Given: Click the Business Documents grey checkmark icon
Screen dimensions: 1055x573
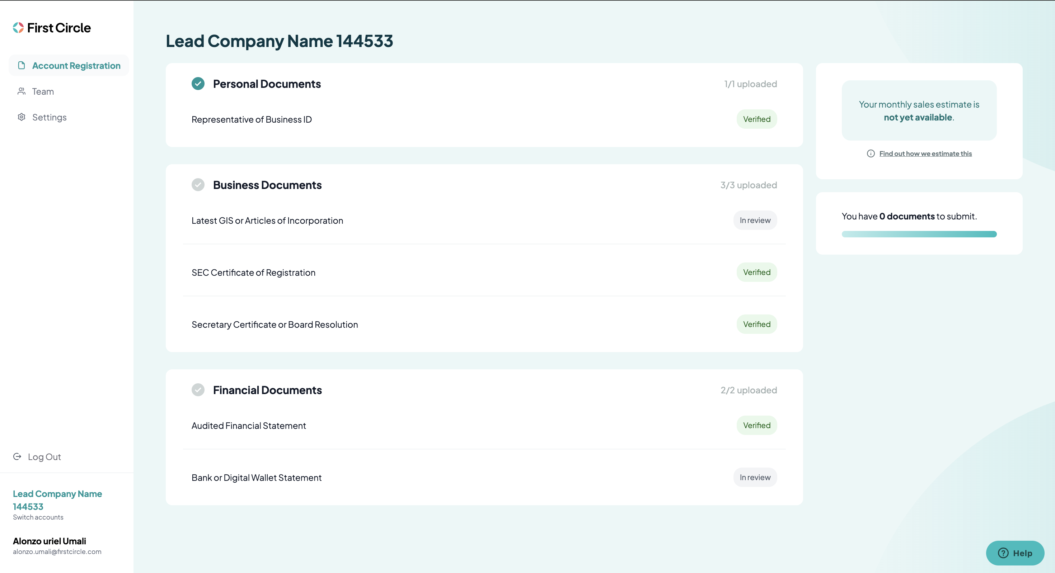Looking at the screenshot, I should (x=198, y=185).
